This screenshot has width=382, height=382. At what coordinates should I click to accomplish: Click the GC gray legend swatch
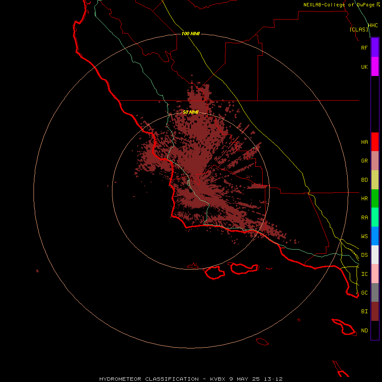tap(375, 292)
